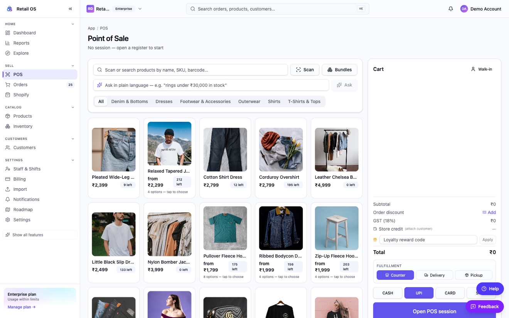
Task: Click the magnifier icon in the global search
Action: pos(193,9)
